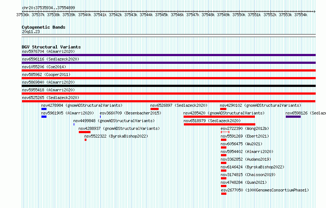Select nsv6526897 (Sedlazeck2020) label

pyautogui.click(x=179, y=105)
